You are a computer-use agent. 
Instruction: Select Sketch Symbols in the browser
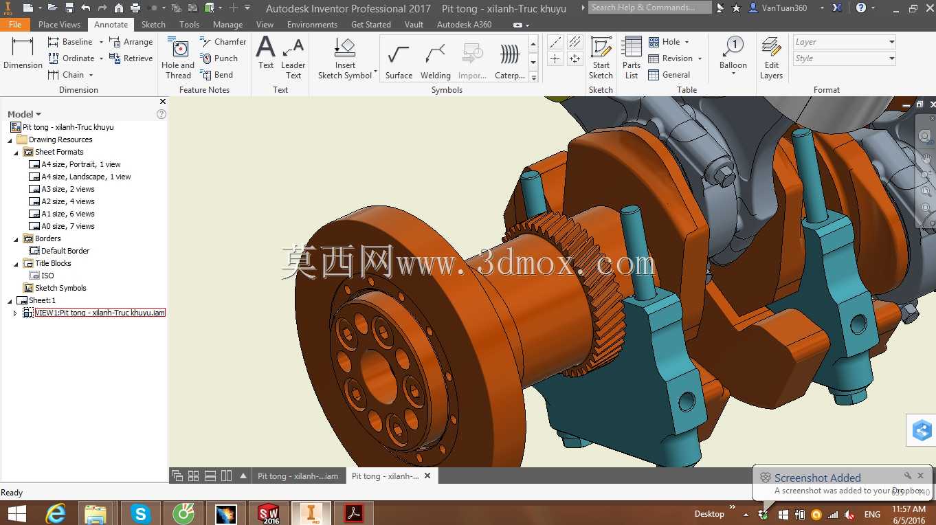tap(55, 288)
